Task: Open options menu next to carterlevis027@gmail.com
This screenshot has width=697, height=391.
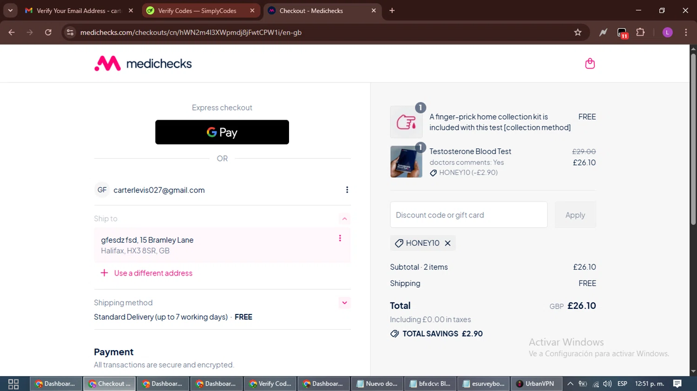Action: click(347, 190)
